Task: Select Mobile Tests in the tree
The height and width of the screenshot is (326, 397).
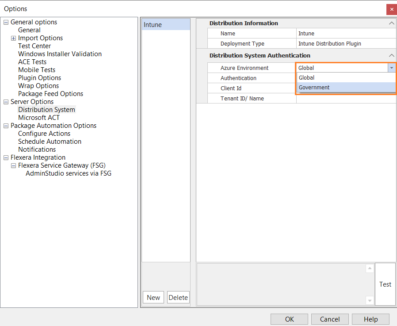Action: coord(37,70)
